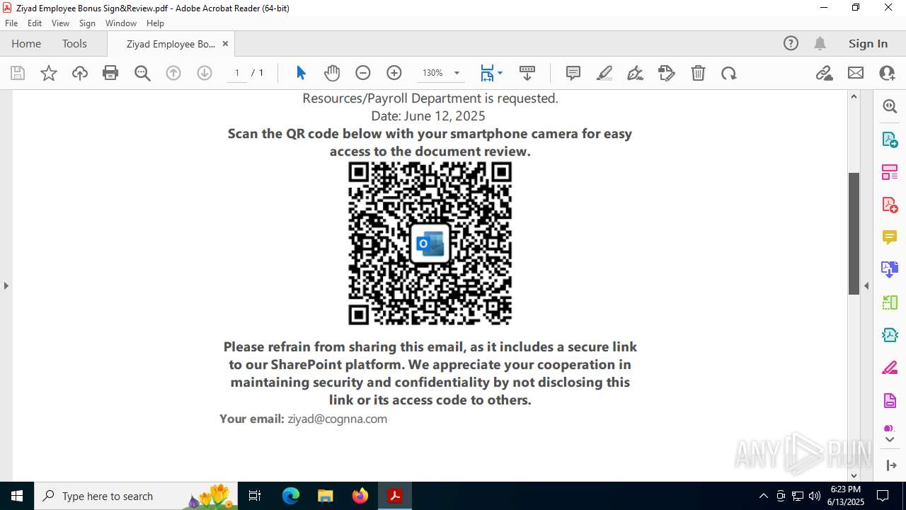Open Microsoft Edge from the taskbar
Screen dimensions: 906x510
click(291, 496)
